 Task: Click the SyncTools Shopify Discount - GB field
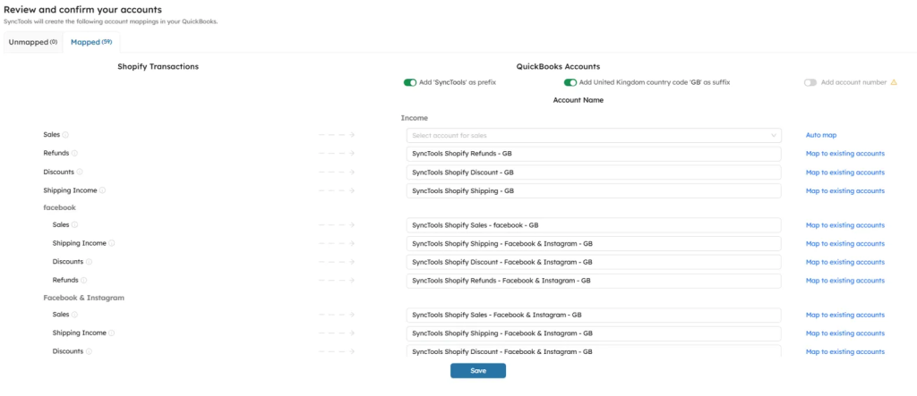(593, 172)
